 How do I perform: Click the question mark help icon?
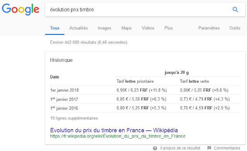[x=155, y=148]
